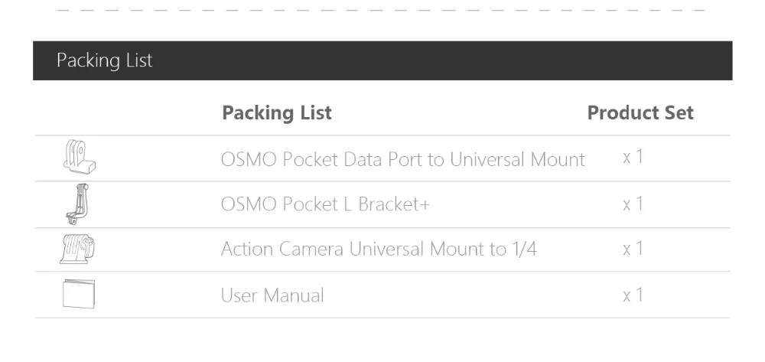Click the dashed divider line at the top
The image size is (765, 362).
[x=382, y=11]
